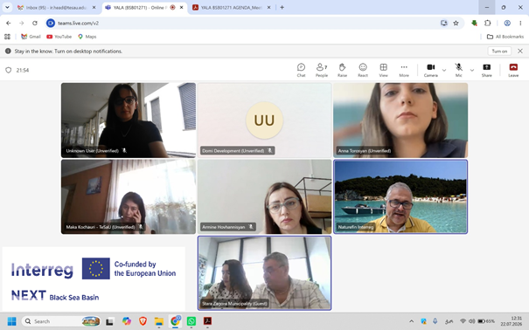The image size is (529, 330).
Task: Raise your hand in the meeting
Action: pyautogui.click(x=342, y=70)
